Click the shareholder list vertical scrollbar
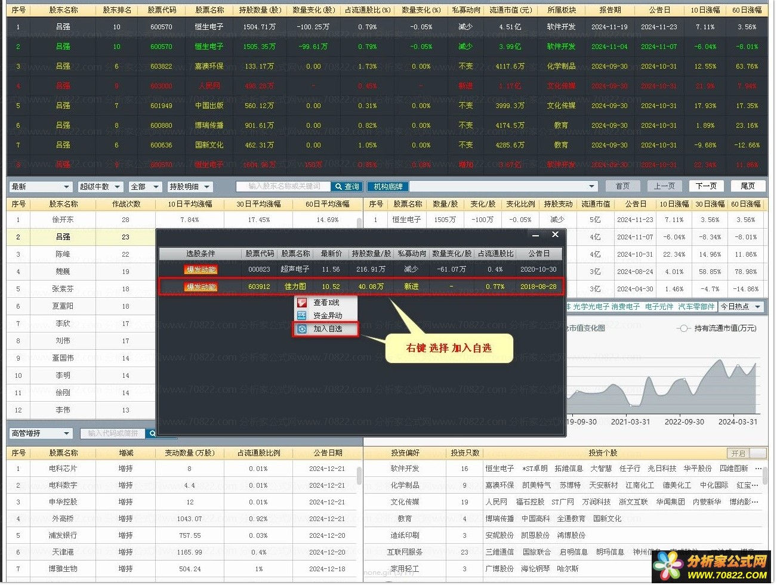The image size is (777, 585). [x=359, y=223]
